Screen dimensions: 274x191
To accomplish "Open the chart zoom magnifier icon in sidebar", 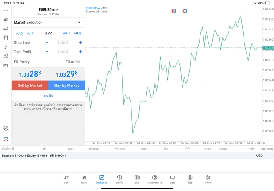I will coord(6,129).
